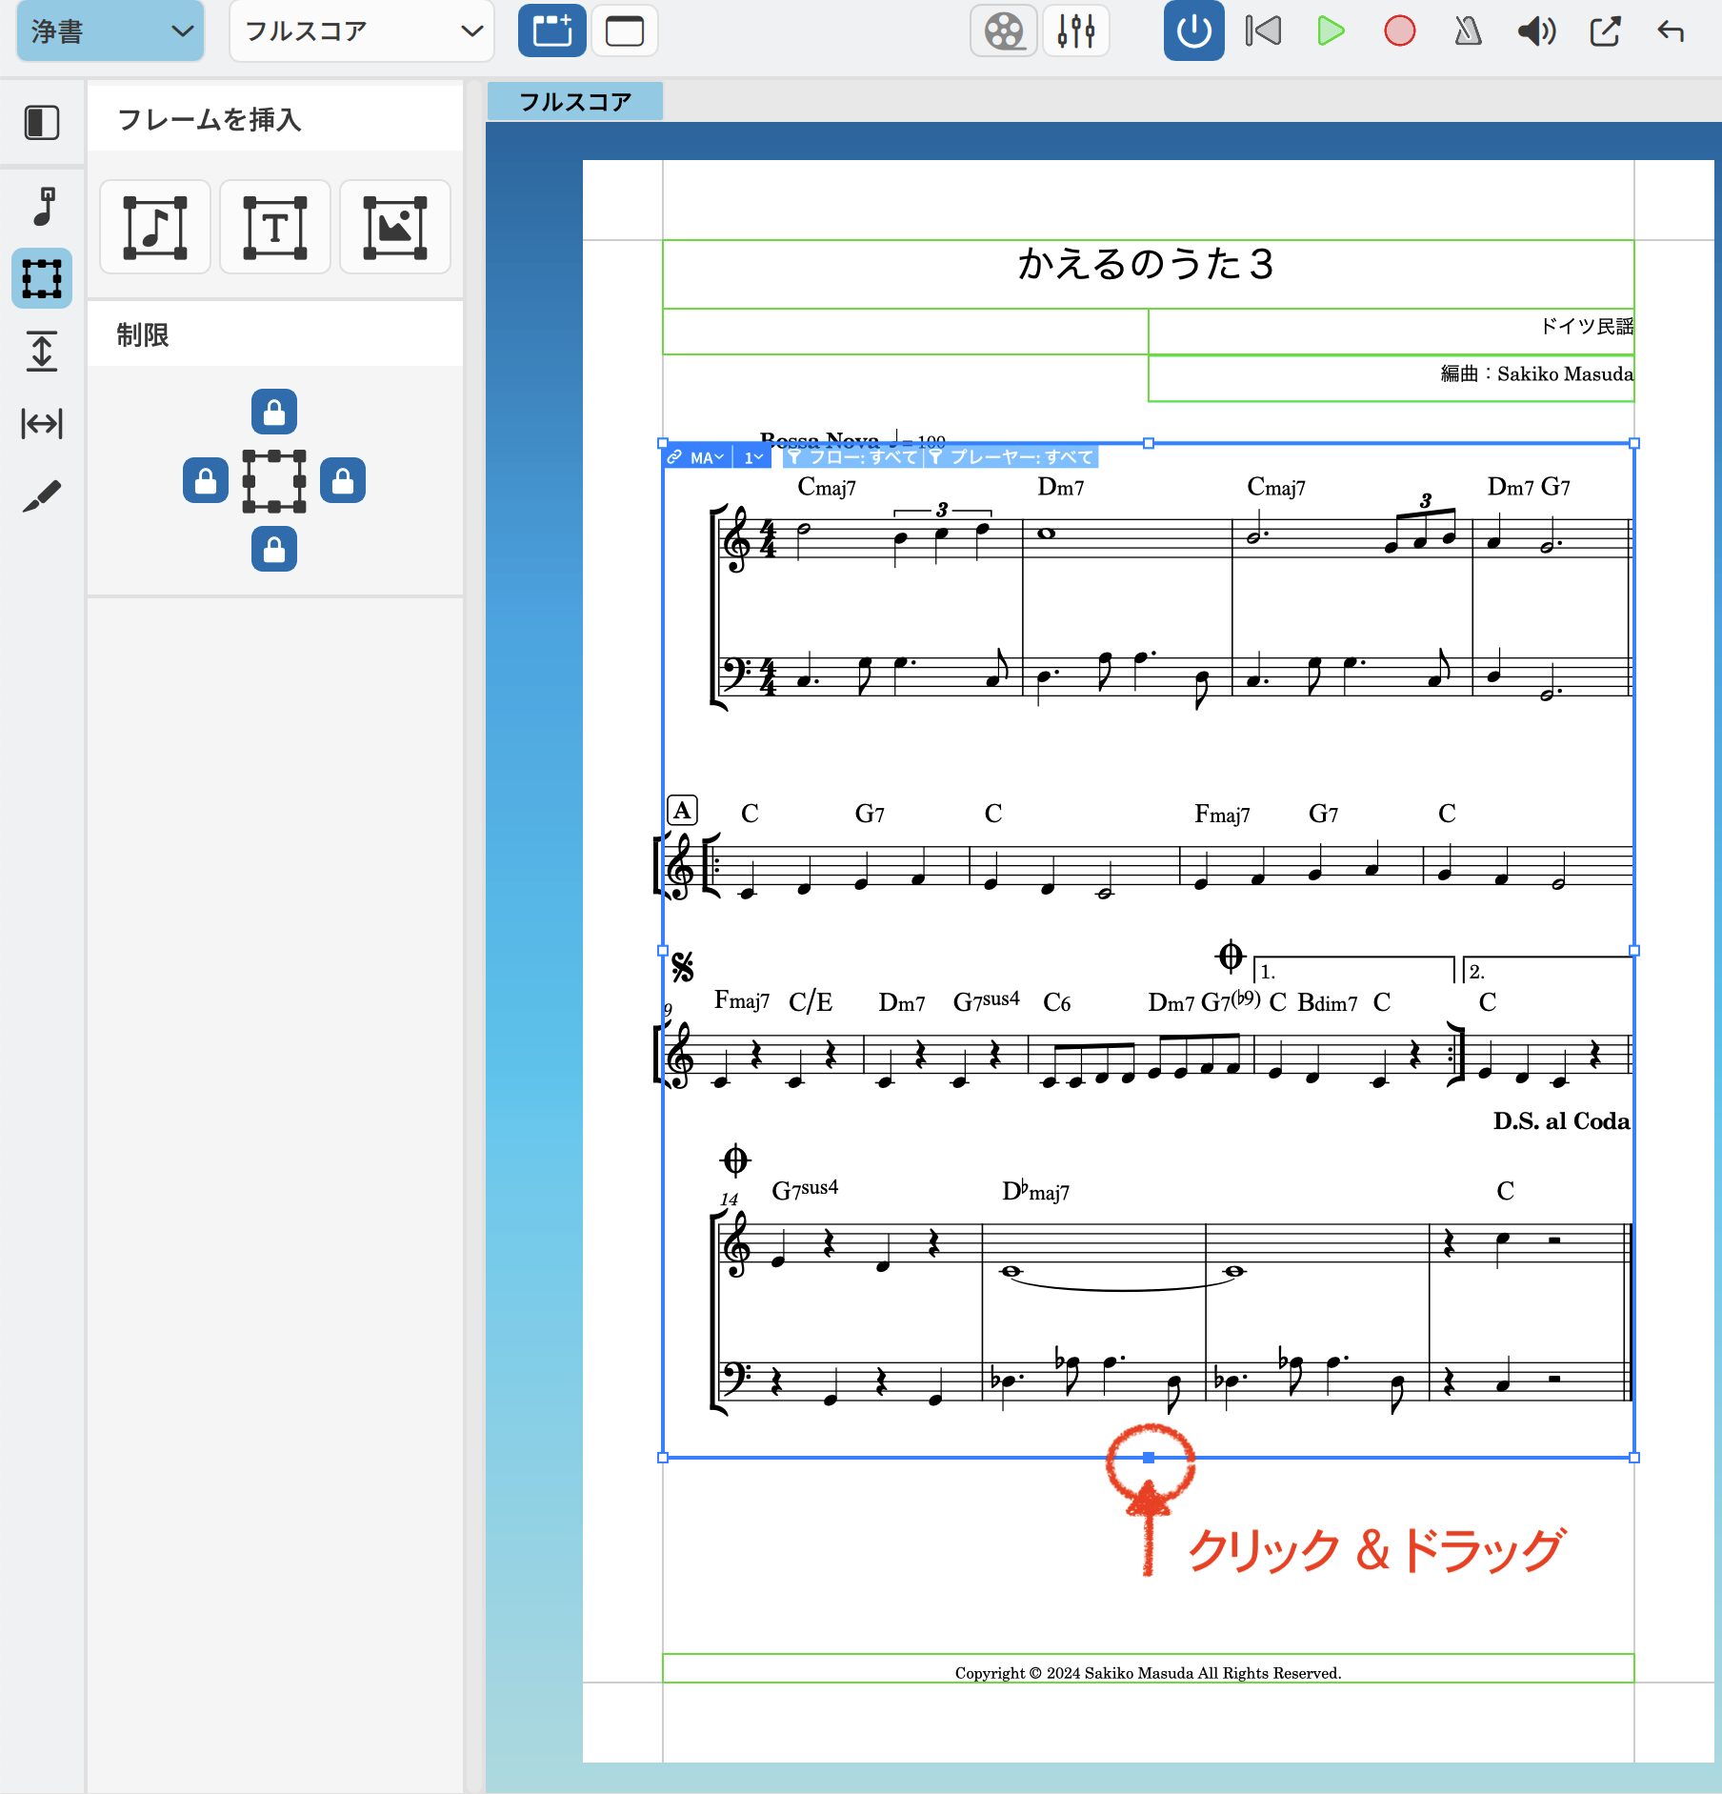Insert a text frame

click(275, 228)
